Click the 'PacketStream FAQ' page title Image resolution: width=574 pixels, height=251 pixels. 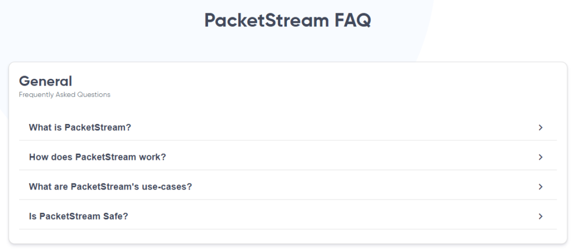[x=287, y=21]
